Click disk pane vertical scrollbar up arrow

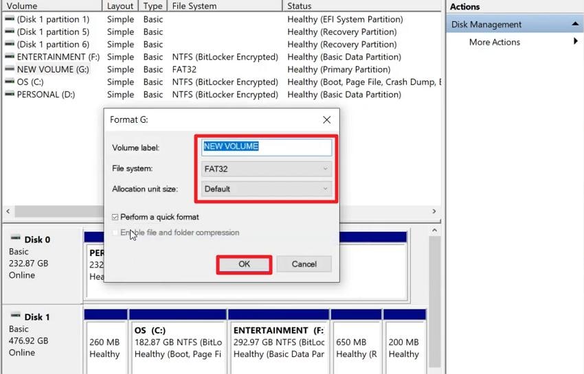click(x=434, y=231)
